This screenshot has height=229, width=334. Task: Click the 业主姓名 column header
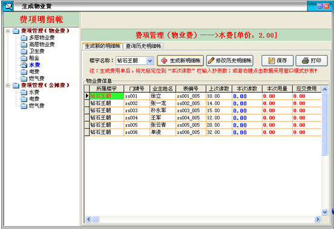(163, 88)
